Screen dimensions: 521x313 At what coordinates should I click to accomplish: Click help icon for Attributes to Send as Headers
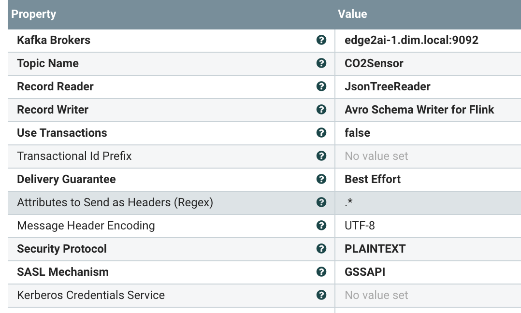tap(321, 202)
